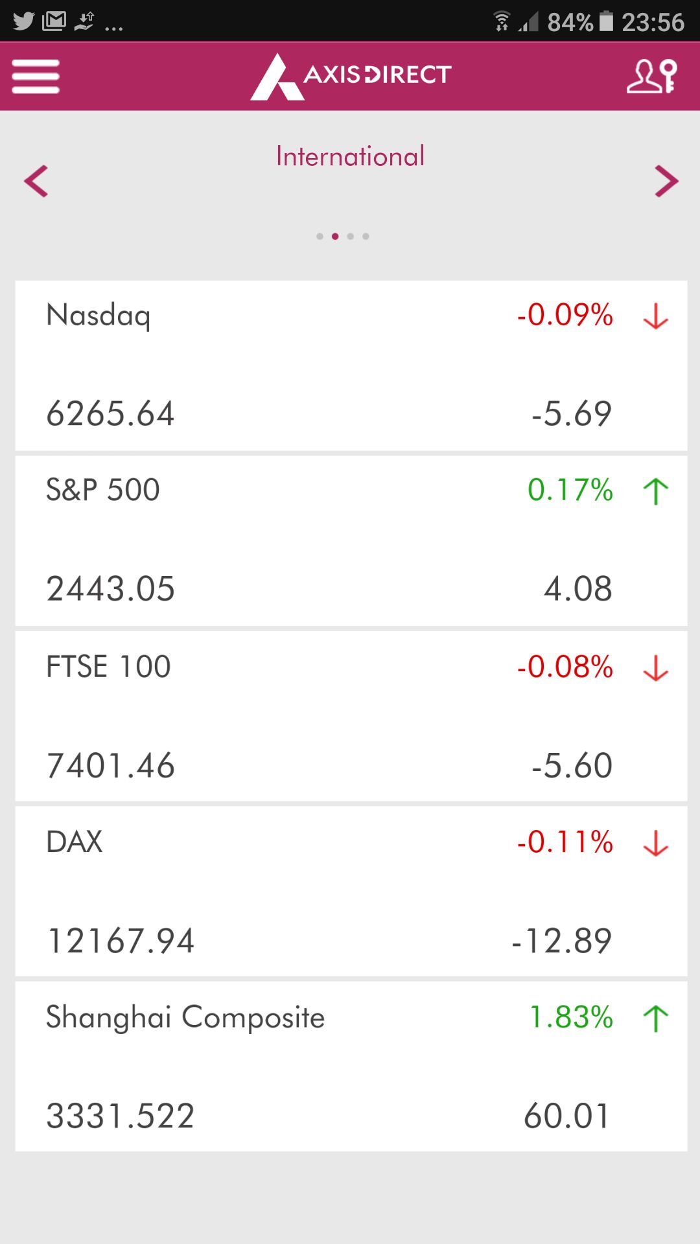Tap the DAX red down arrow
700x1244 pixels.
(656, 843)
